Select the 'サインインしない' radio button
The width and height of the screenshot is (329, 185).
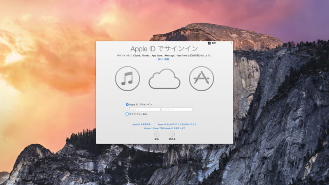pyautogui.click(x=127, y=114)
